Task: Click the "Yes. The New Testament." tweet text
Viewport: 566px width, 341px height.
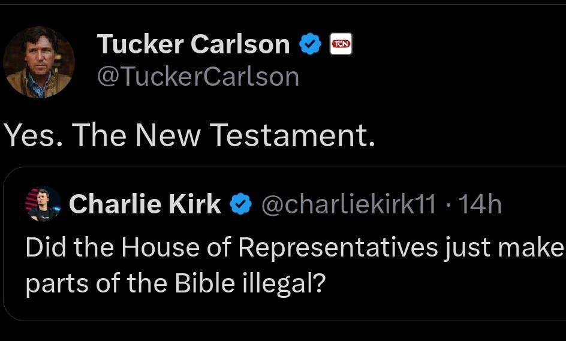Action: pyautogui.click(x=189, y=137)
